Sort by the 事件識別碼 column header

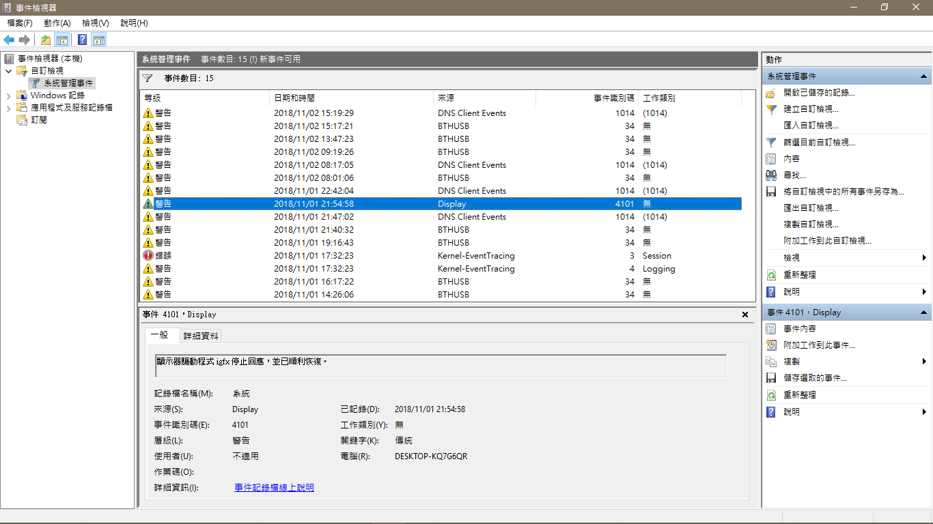[x=587, y=98]
